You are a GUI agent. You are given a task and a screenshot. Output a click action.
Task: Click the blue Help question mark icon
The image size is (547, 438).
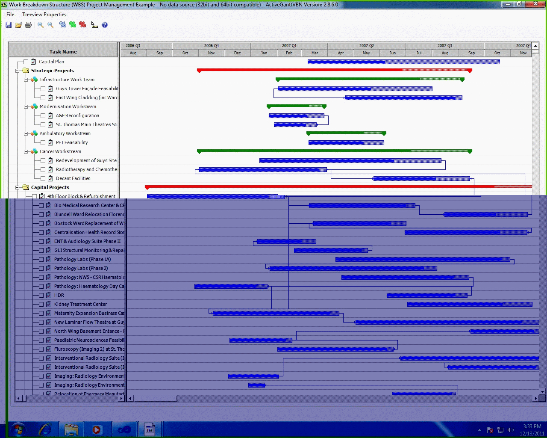[x=105, y=25]
